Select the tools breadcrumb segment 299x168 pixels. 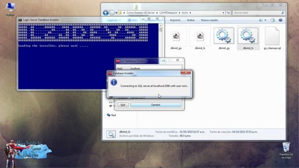(x=185, y=13)
